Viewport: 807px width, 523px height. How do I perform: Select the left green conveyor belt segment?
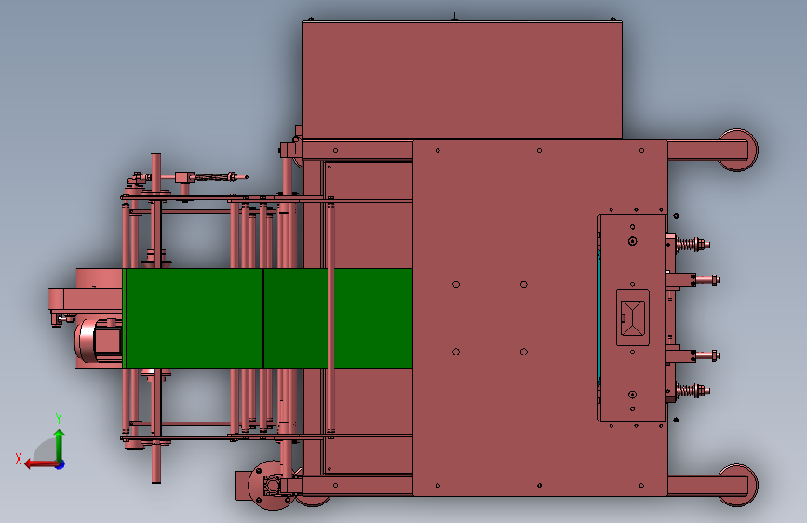click(195, 318)
